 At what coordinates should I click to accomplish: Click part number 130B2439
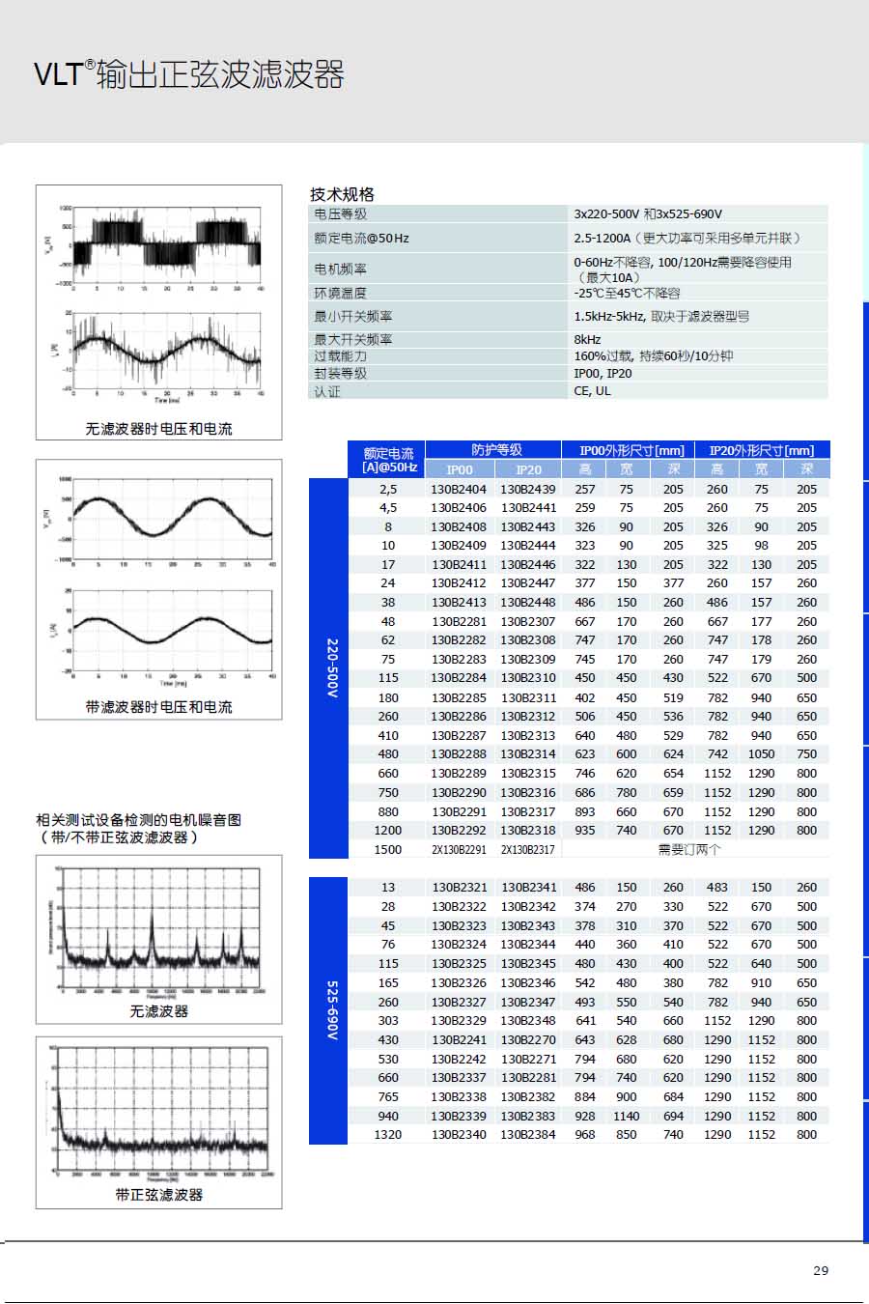pyautogui.click(x=528, y=490)
